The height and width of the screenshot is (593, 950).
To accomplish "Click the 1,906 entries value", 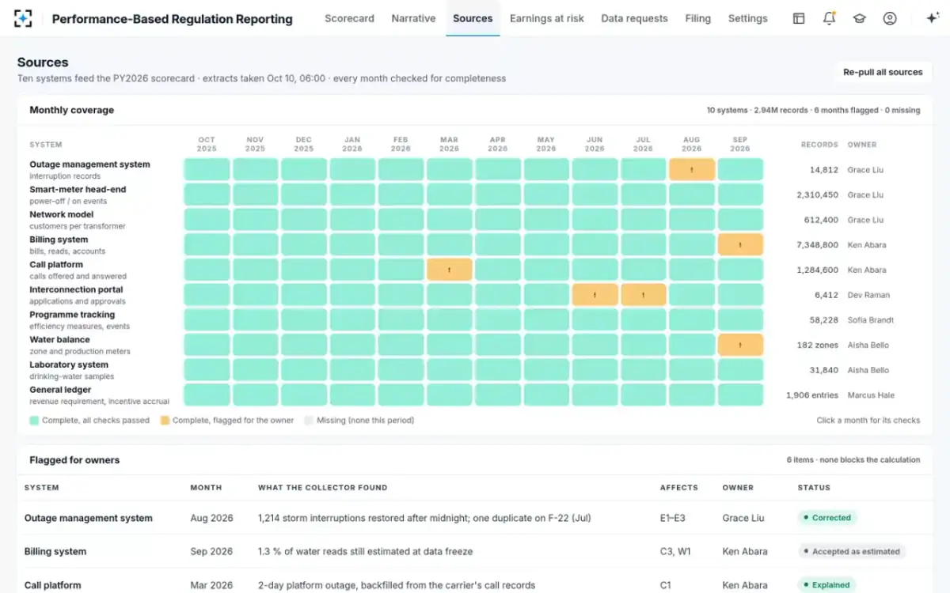I will [x=812, y=395].
